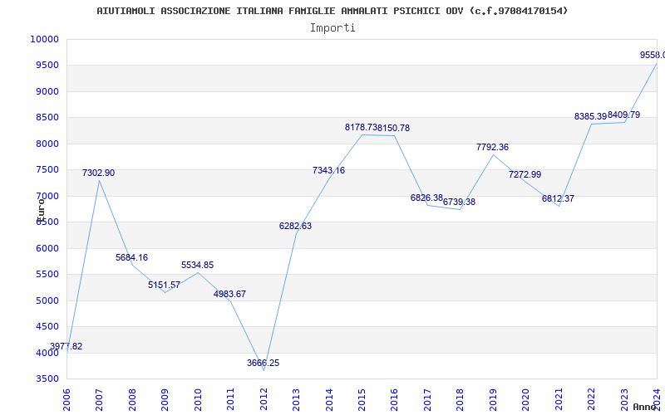Click the x-axis year 2014
665x415 pixels.
[x=329, y=399]
